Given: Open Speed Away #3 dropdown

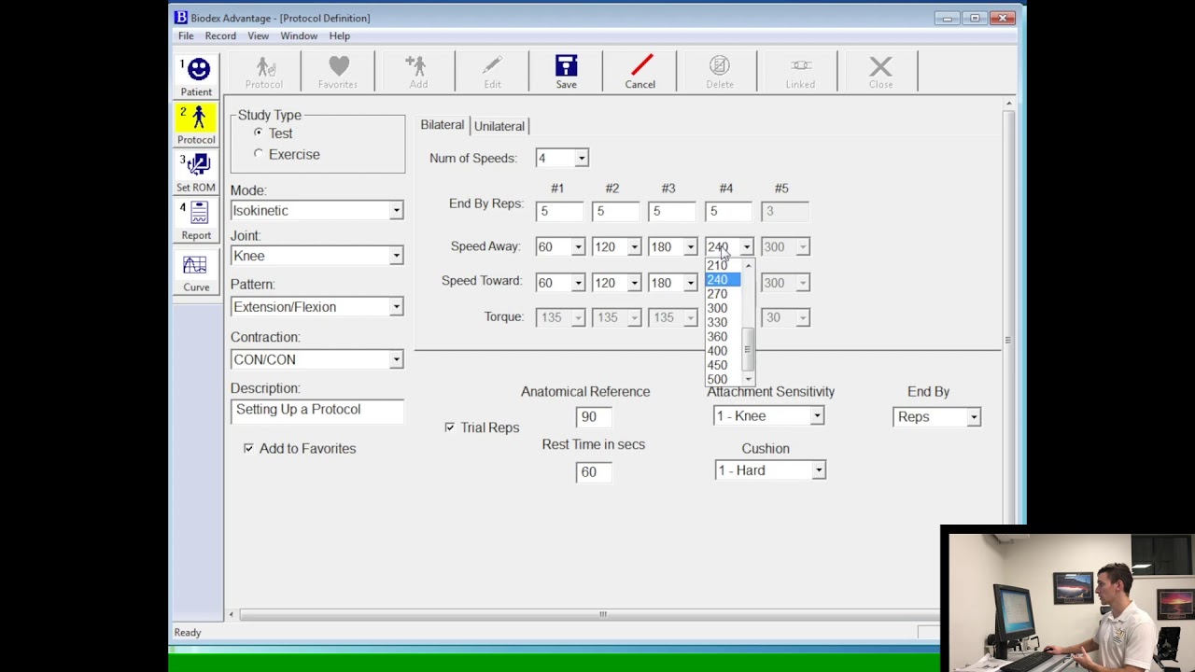Looking at the screenshot, I should 690,247.
